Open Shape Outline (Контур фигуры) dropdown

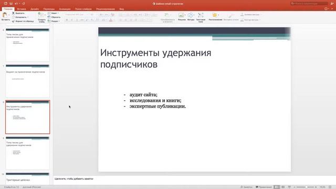[250, 20]
